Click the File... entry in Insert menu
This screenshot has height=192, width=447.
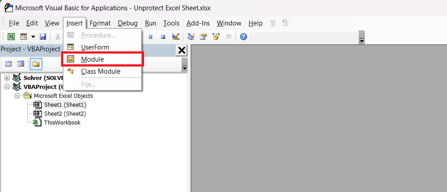[x=103, y=84]
